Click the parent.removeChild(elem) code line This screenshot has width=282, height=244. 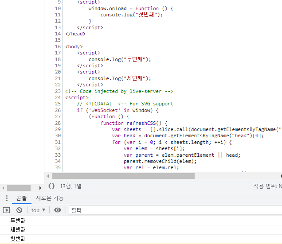160,161
